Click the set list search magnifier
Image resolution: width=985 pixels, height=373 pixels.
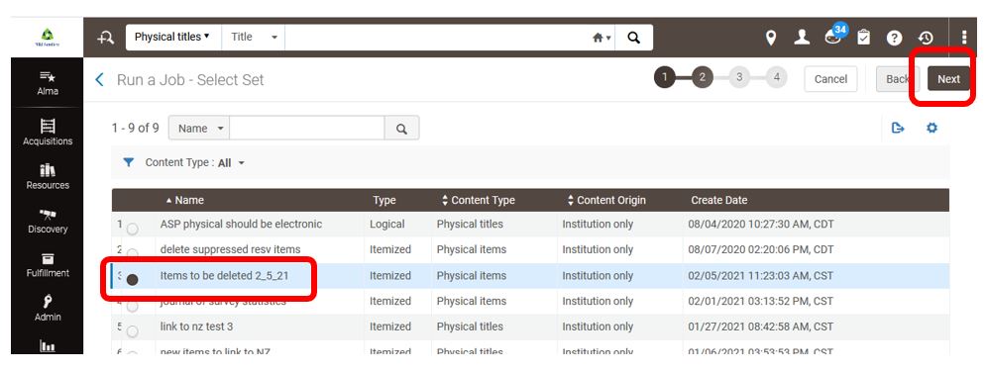[401, 129]
